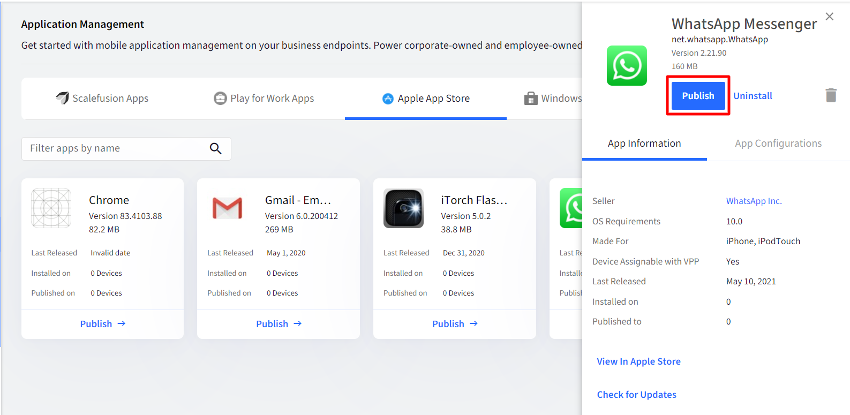This screenshot has height=415, width=850.
Task: Click the Dec 31, 2020 release date
Action: point(464,253)
